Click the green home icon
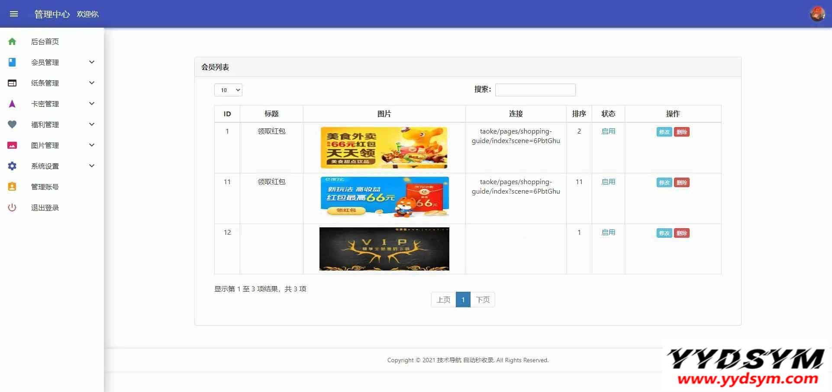The image size is (832, 392). point(12,41)
